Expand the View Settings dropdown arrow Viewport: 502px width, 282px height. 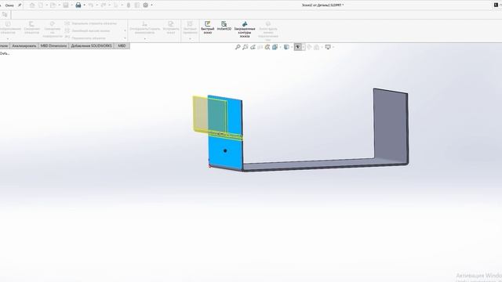[333, 47]
